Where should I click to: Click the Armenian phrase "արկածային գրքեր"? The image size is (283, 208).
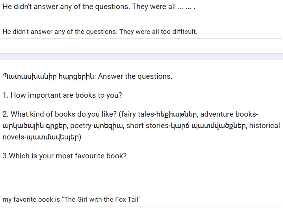pos(34,126)
